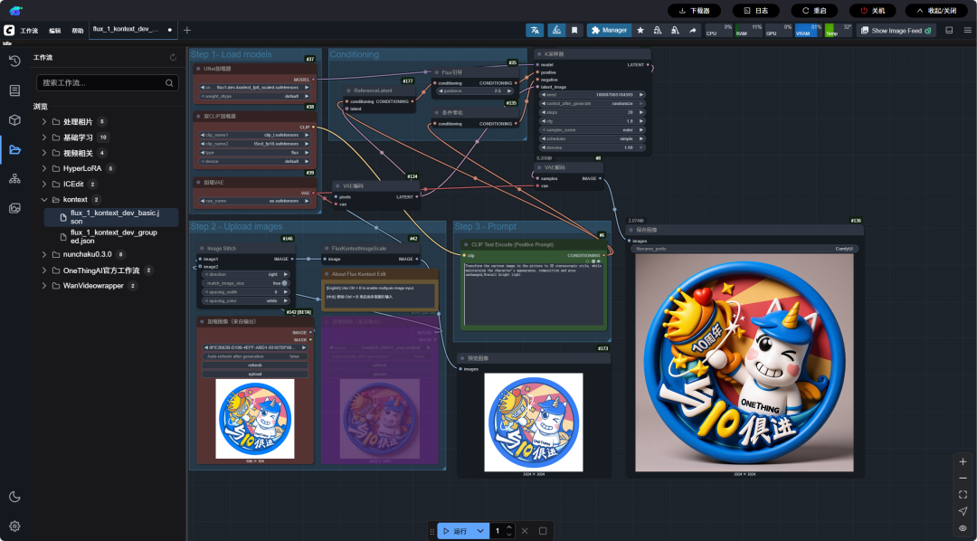
Task: Click the clear queue square icon
Action: pos(543,531)
